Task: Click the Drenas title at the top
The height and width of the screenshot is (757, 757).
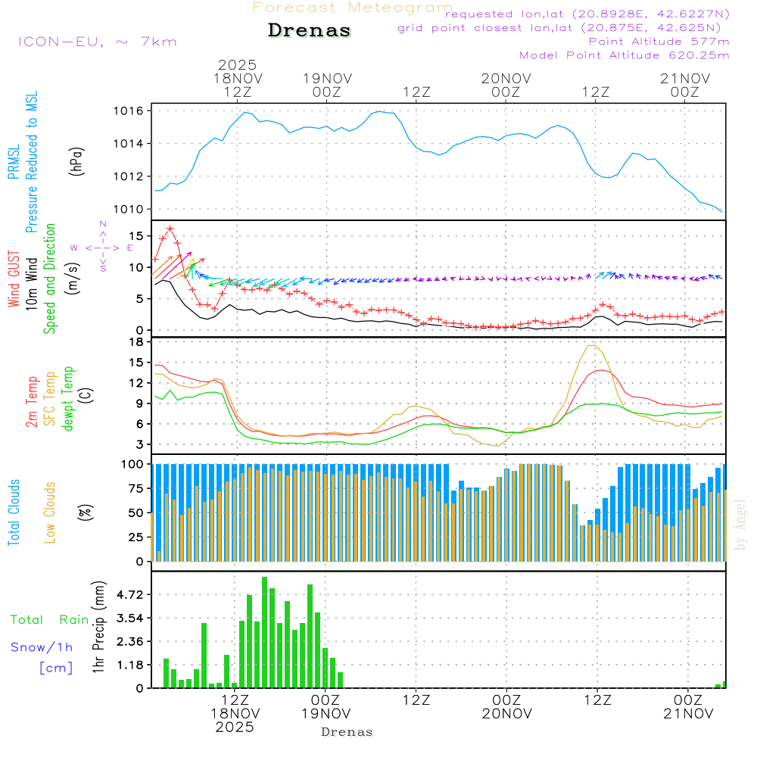Action: click(x=310, y=31)
